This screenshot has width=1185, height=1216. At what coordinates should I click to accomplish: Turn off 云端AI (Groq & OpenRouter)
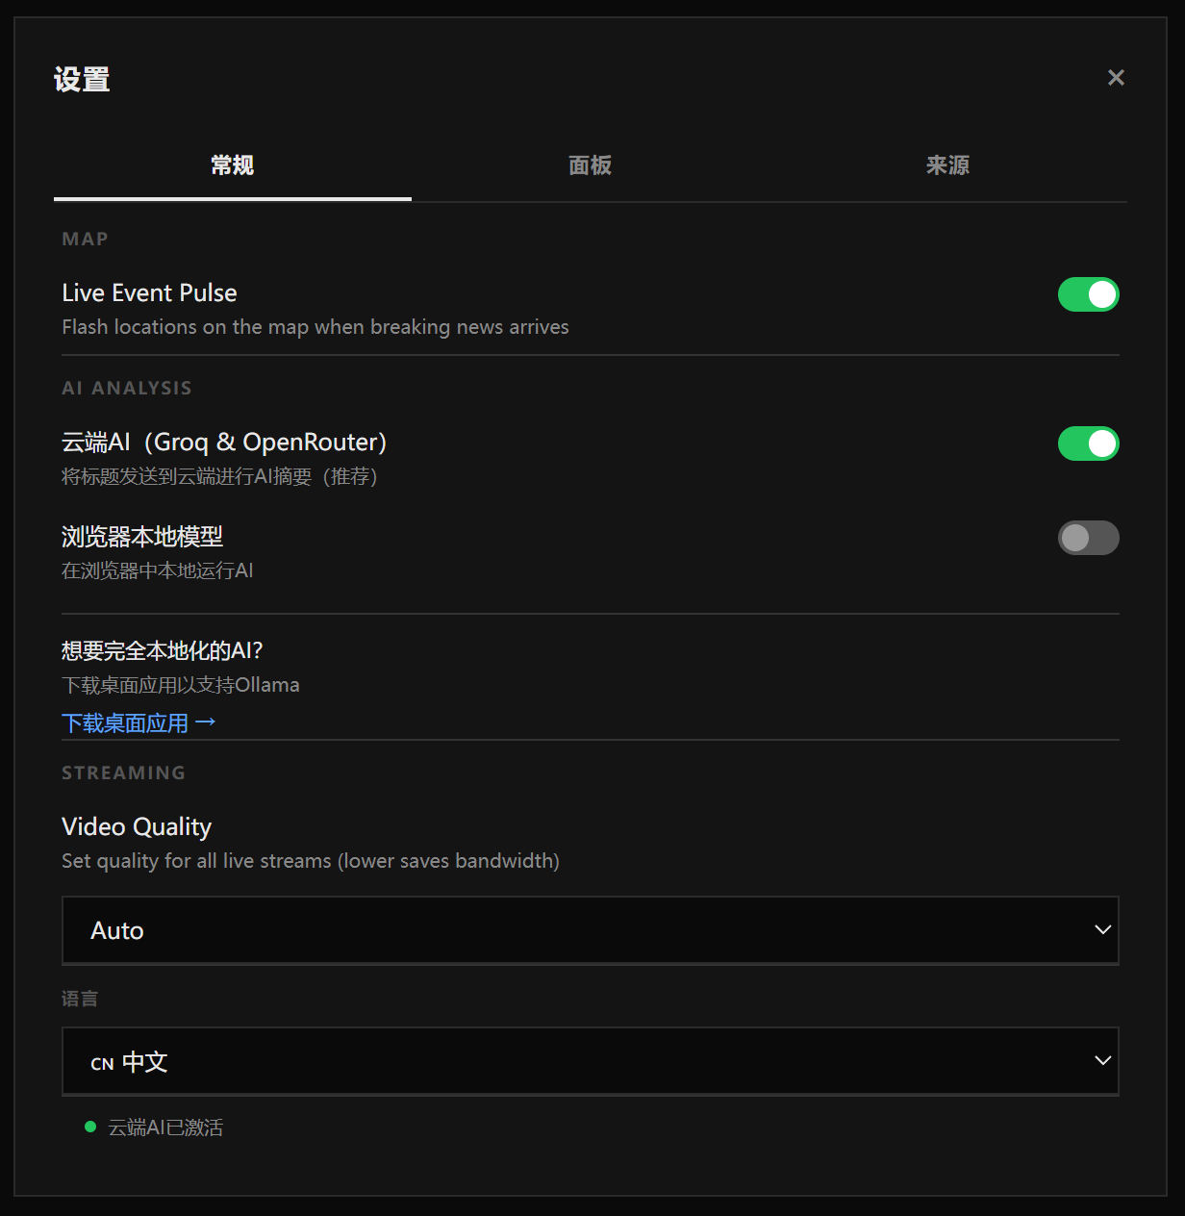(1088, 443)
